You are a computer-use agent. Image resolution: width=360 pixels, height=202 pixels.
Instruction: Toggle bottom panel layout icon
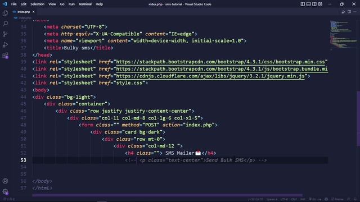click(309, 4)
